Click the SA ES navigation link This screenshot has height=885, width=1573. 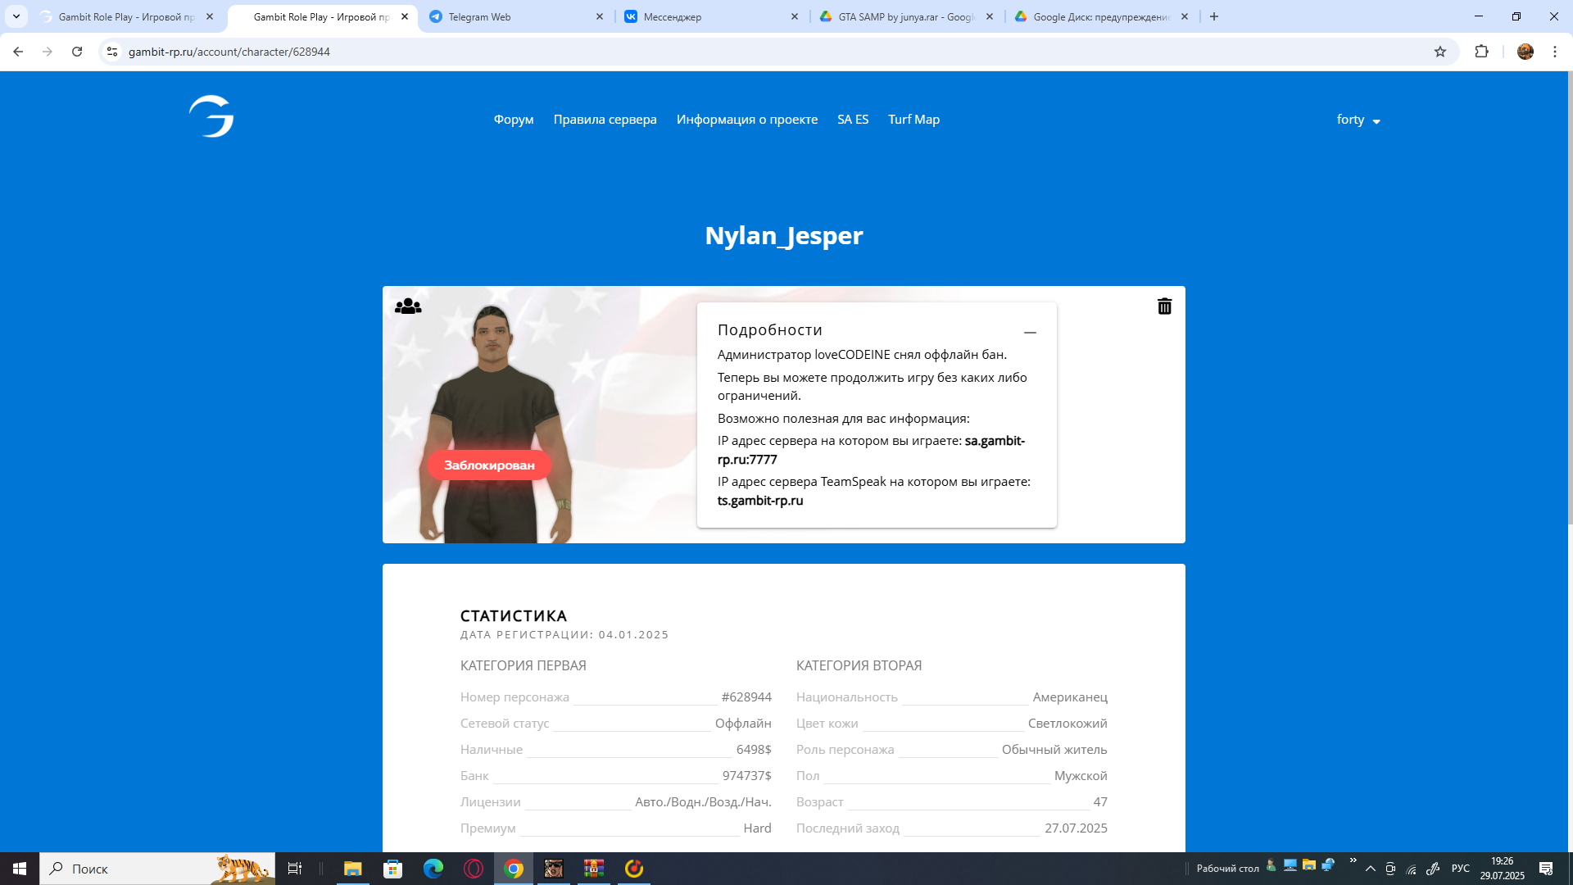tap(852, 120)
